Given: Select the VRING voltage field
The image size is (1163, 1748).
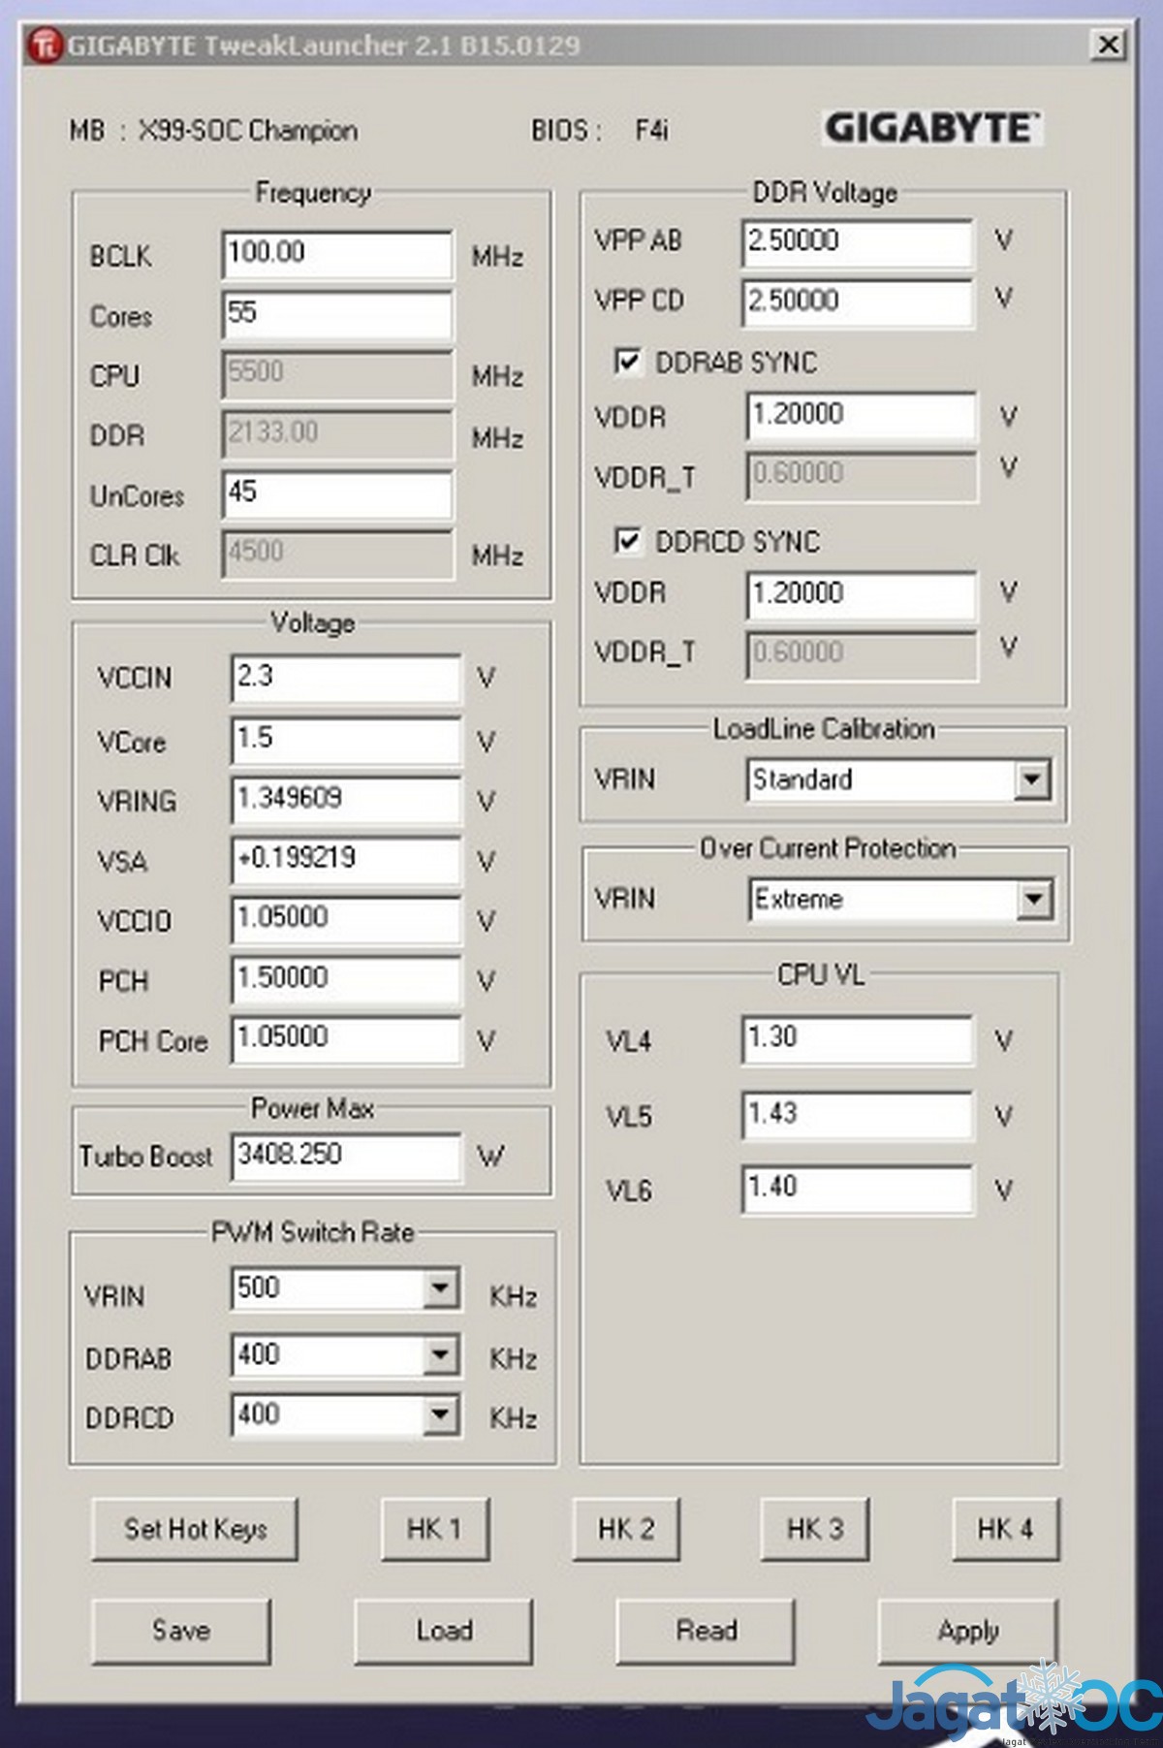Looking at the screenshot, I should (346, 801).
